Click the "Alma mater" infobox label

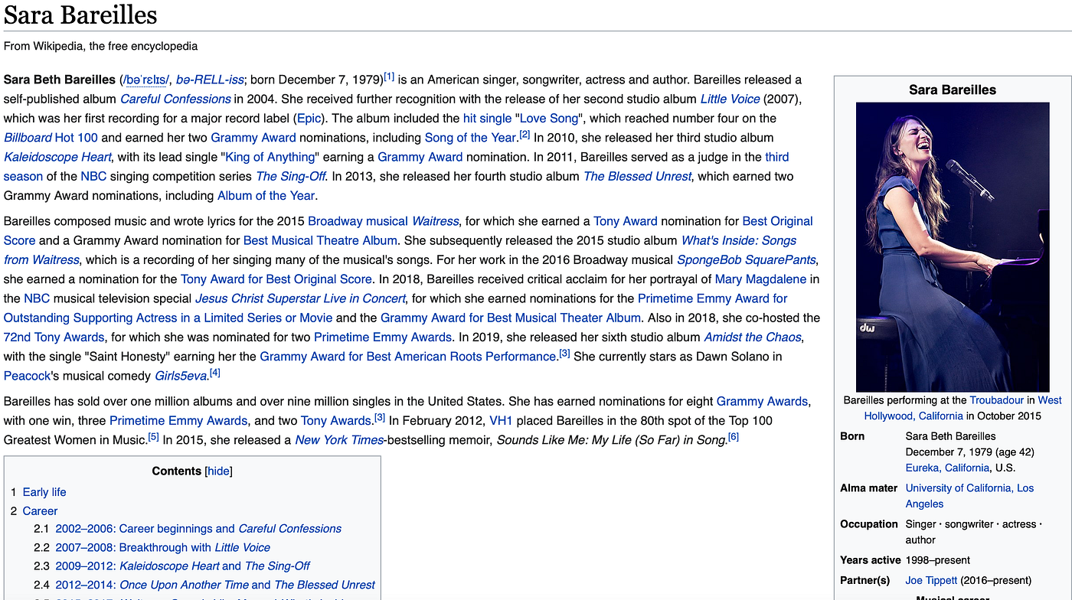click(x=868, y=487)
